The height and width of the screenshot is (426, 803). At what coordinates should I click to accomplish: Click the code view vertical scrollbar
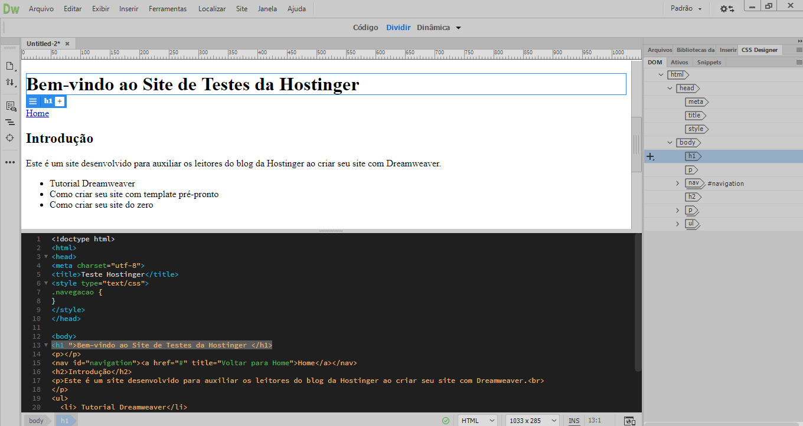click(638, 303)
